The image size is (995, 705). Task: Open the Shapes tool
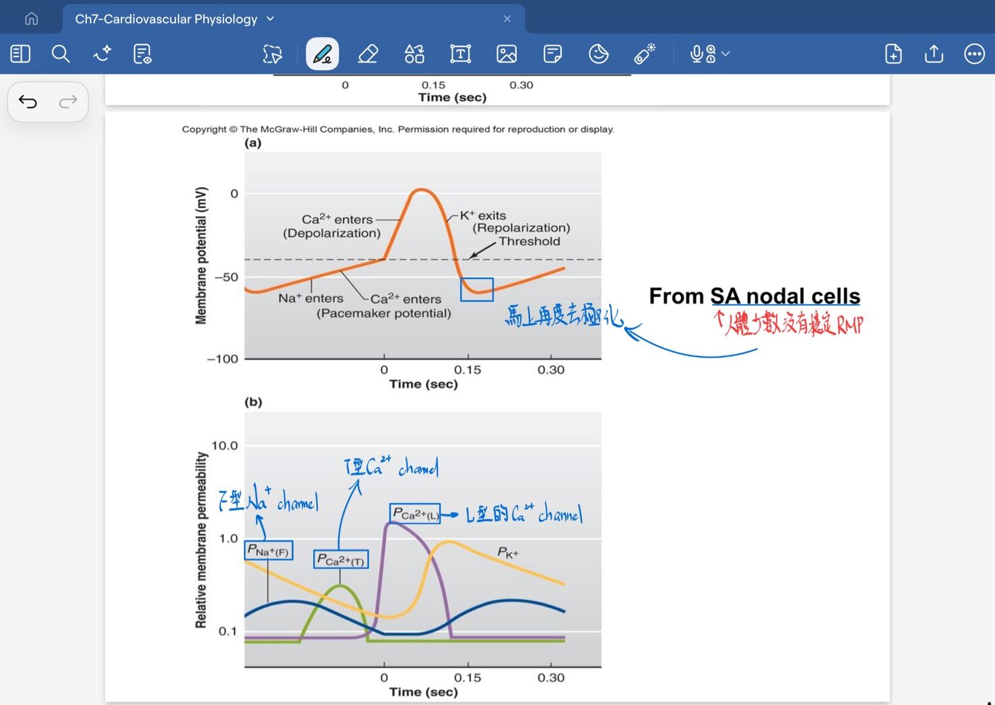[414, 54]
